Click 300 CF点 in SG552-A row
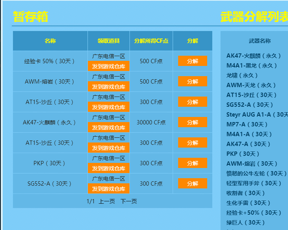The width and height of the screenshot is (288, 230). coord(151,184)
